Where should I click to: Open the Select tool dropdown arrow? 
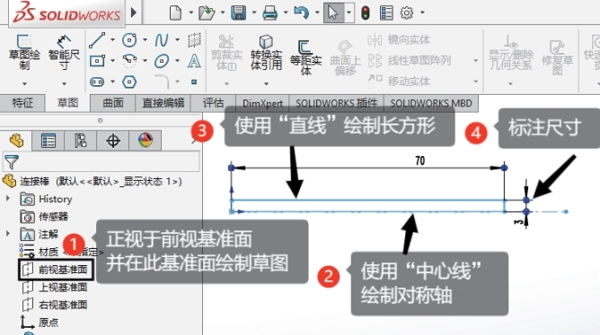point(349,13)
